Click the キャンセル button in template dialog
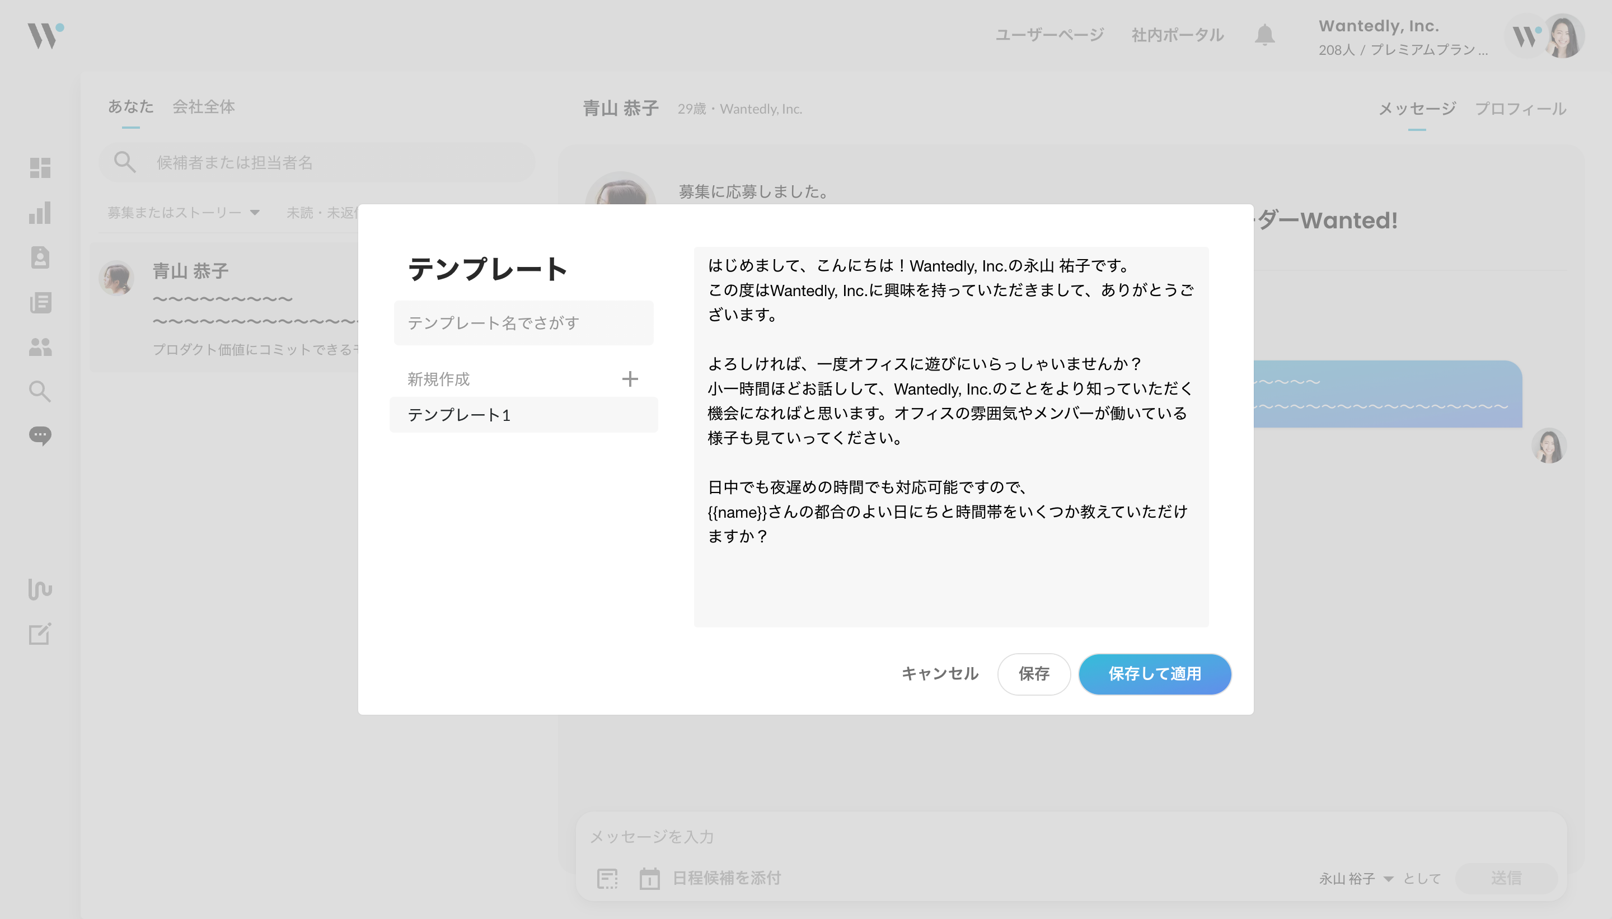Viewport: 1612px width, 919px height. pyautogui.click(x=940, y=673)
